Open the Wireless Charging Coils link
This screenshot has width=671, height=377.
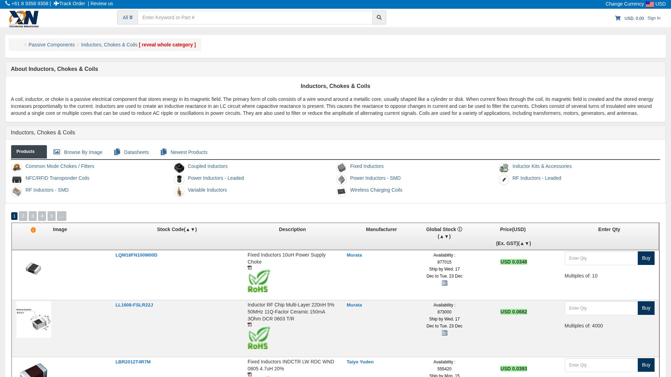click(x=376, y=190)
